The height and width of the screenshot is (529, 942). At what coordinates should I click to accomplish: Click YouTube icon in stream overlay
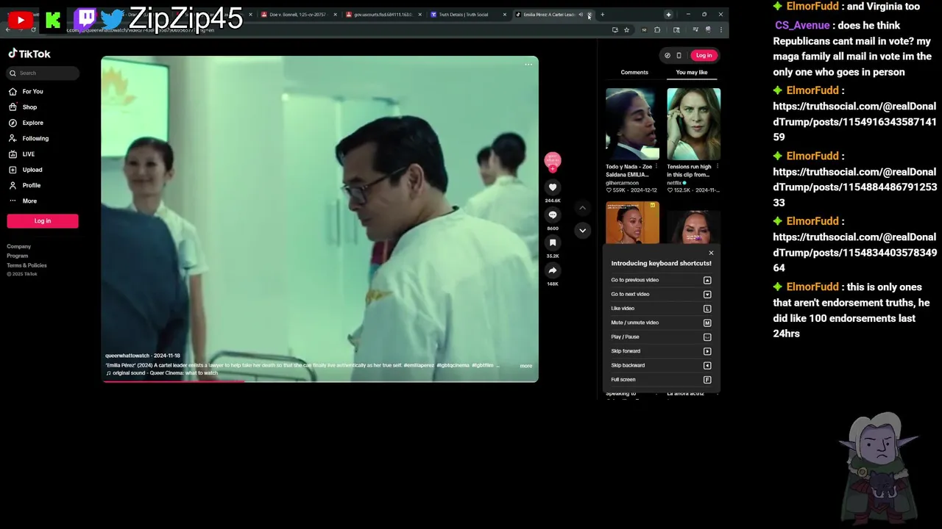(x=20, y=20)
